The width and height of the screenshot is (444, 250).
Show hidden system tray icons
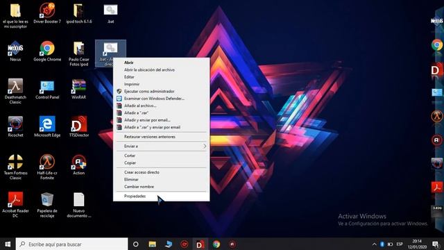tap(375, 244)
